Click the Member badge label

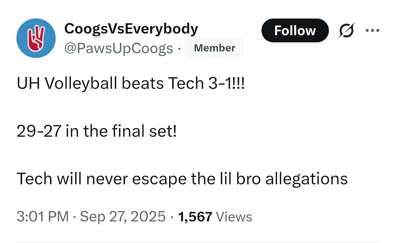coord(214,48)
